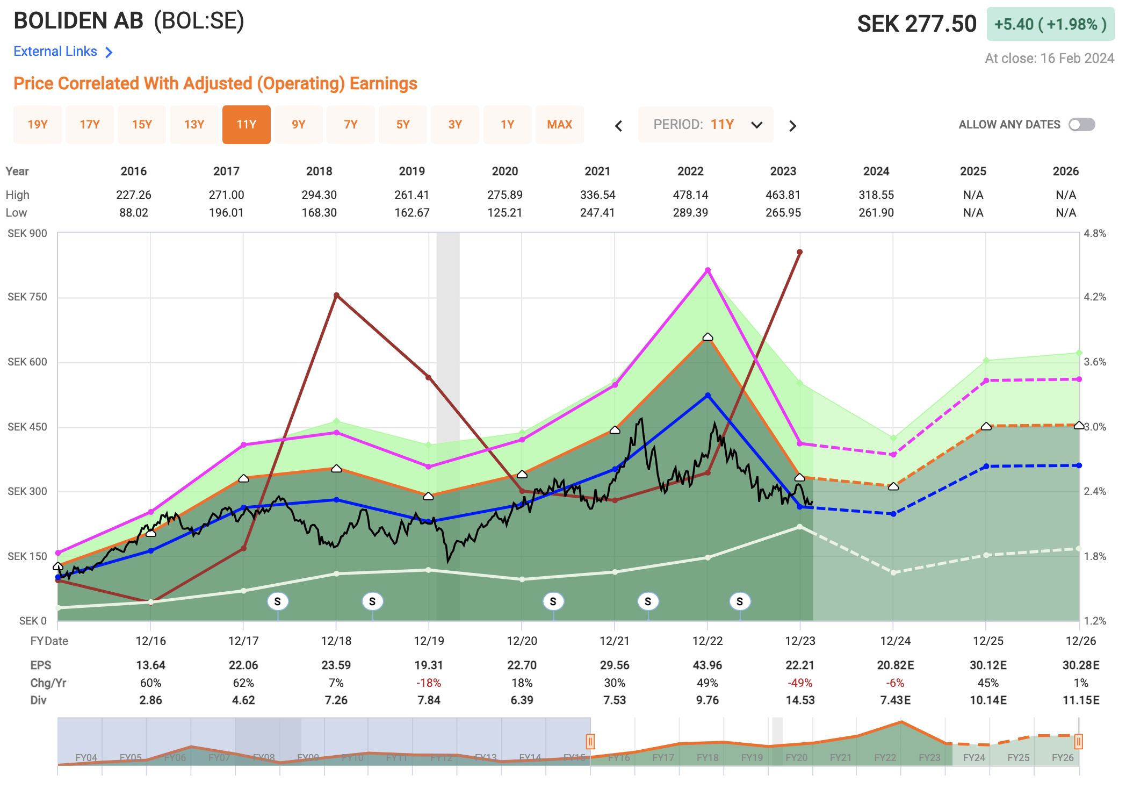This screenshot has height=789, width=1126.
Task: Click the right chevron to shift timeframe forward
Action: coord(792,125)
